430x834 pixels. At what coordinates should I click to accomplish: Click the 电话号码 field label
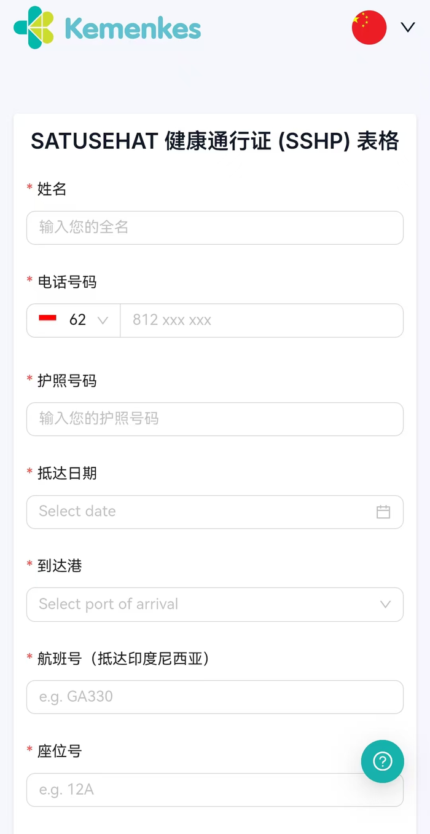point(67,282)
